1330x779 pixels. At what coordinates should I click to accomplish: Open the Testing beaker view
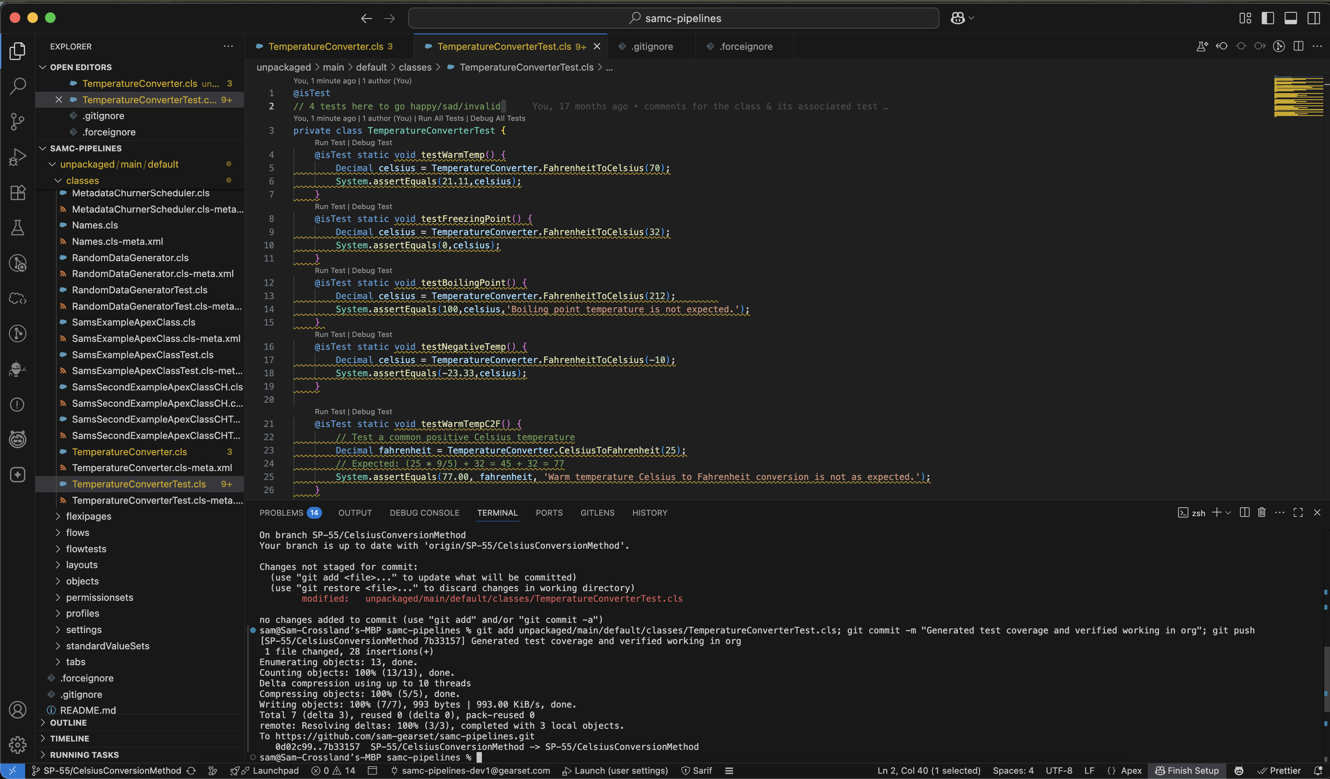pos(17,228)
